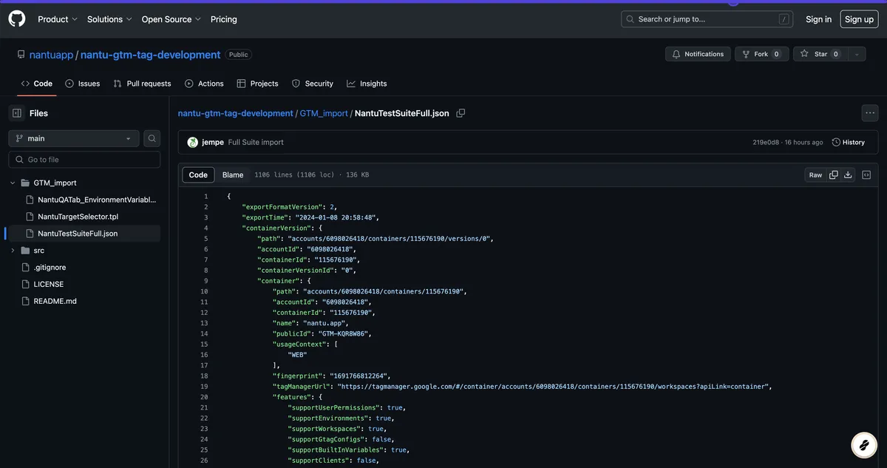Focus the Go to file field
The image size is (887, 468).
click(x=84, y=160)
